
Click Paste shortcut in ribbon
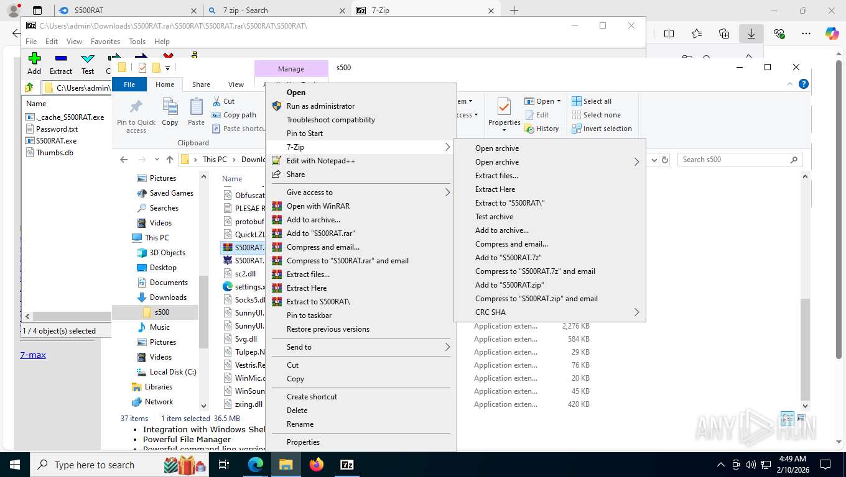[239, 129]
